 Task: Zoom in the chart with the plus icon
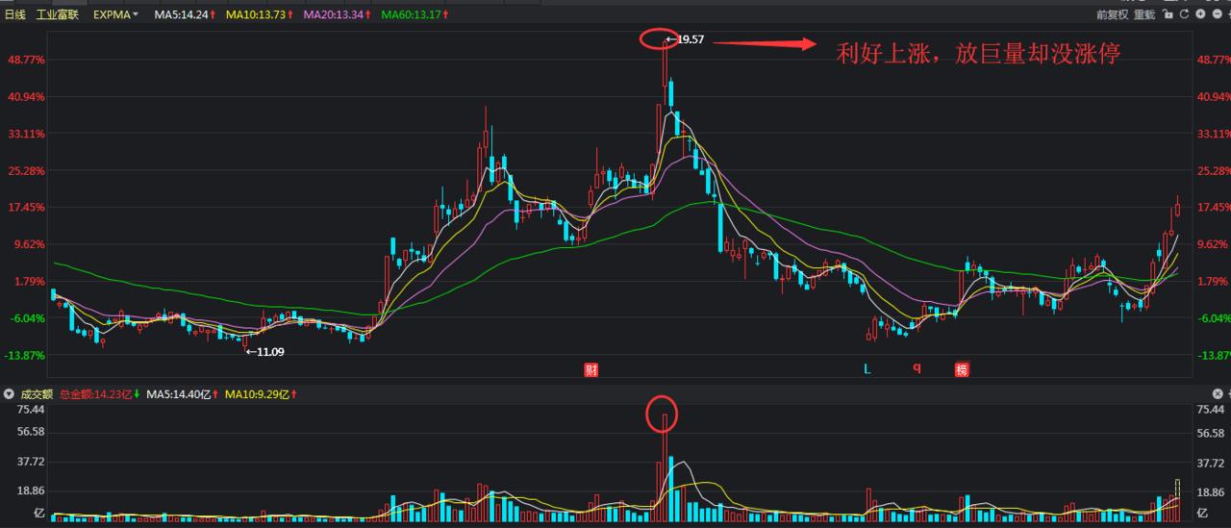point(1200,14)
